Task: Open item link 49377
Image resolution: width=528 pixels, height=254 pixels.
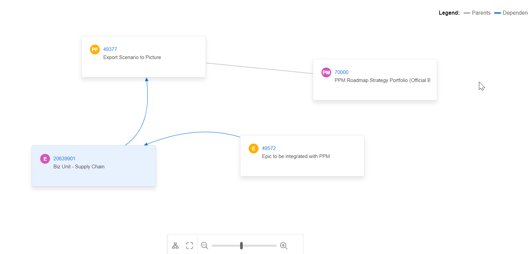Action: pos(110,49)
